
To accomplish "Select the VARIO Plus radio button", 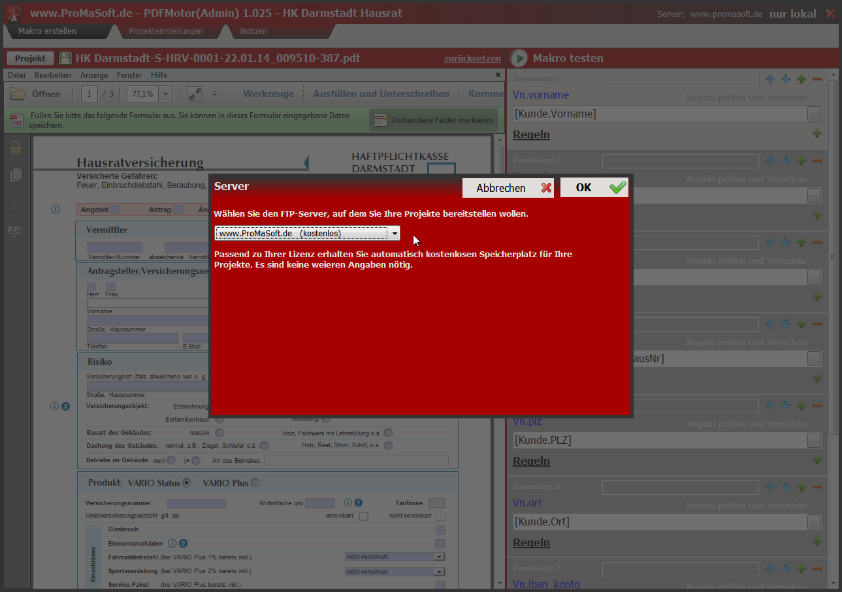I will click(x=255, y=483).
